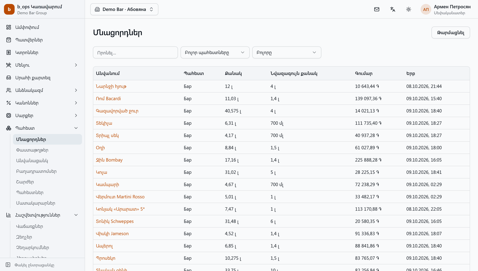This screenshot has width=478, height=271.
Task: Open the Բոլորը filter dropdown
Action: [x=287, y=52]
